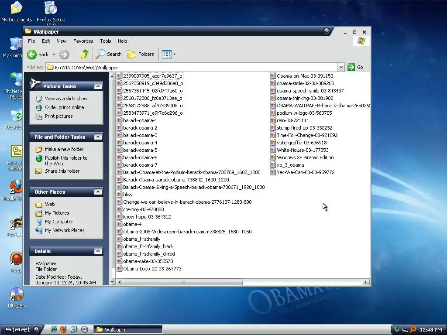Image resolution: width=447 pixels, height=335 pixels.
Task: Click task pane scrollbar up arrow
Action: click(x=112, y=76)
